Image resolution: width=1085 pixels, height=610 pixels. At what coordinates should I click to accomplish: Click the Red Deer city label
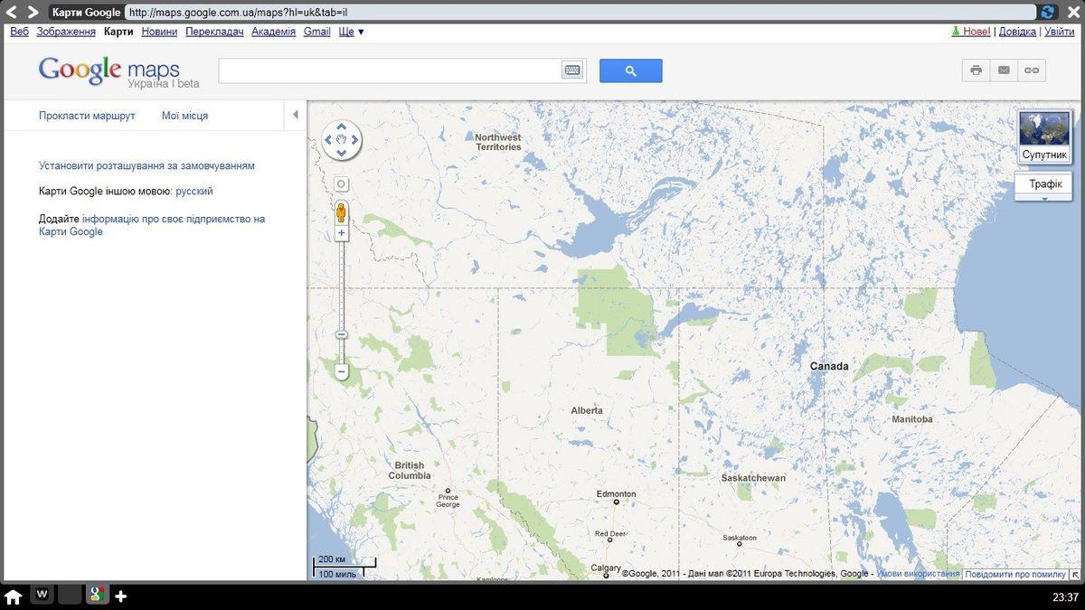(x=610, y=534)
